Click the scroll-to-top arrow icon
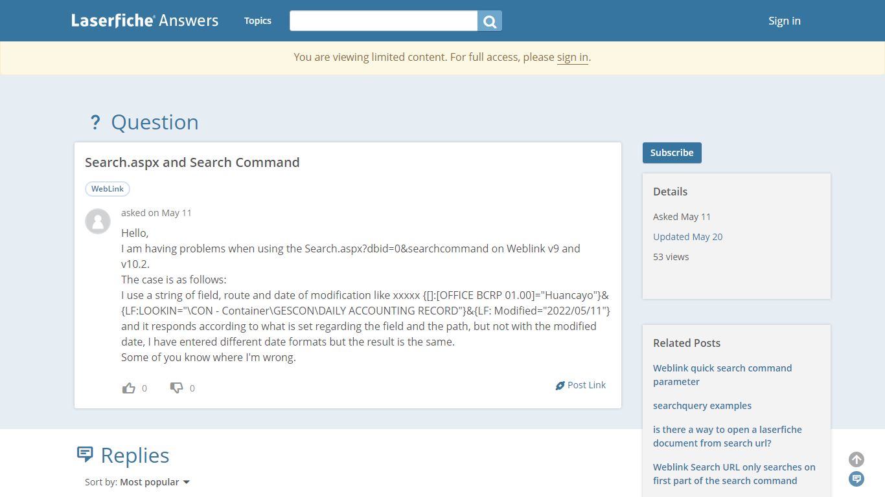The image size is (885, 497). click(x=856, y=459)
